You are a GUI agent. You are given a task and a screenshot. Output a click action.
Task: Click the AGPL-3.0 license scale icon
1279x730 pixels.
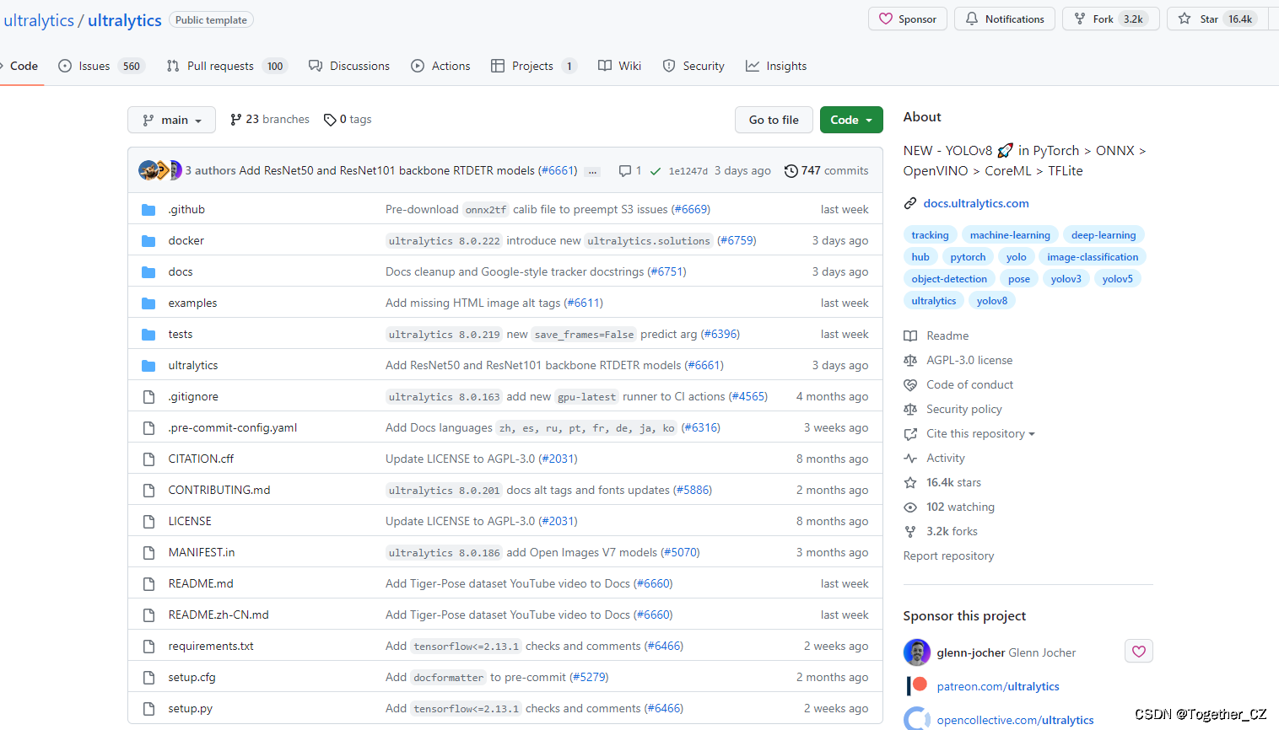[x=910, y=360]
